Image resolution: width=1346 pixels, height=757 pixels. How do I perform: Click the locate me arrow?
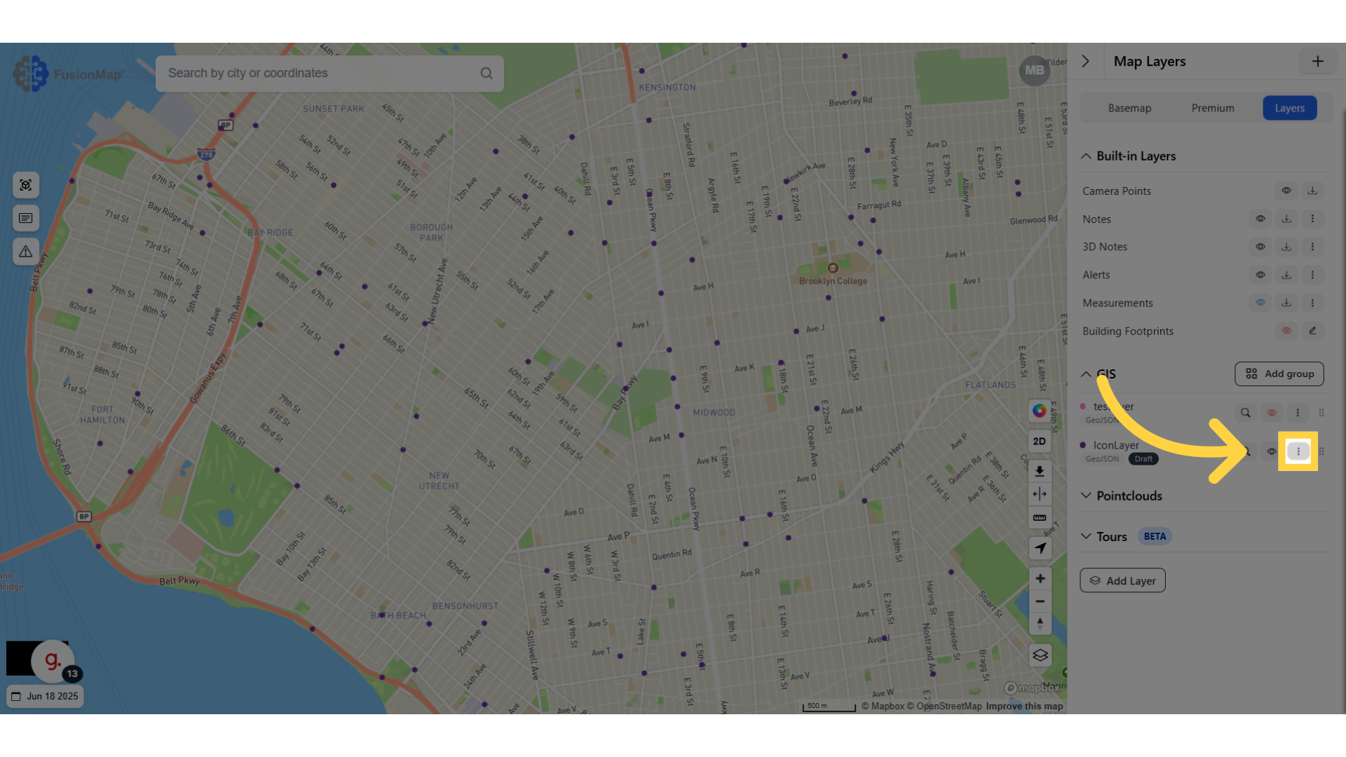1040,548
